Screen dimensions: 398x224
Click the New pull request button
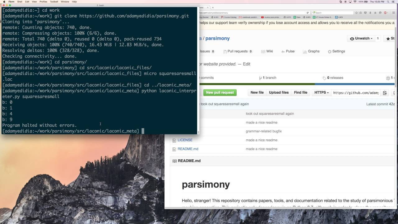(x=220, y=92)
